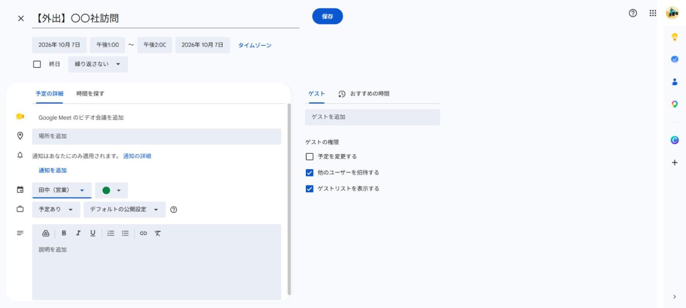
Task: Open the Canva add-on in side panel
Action: coord(674,140)
